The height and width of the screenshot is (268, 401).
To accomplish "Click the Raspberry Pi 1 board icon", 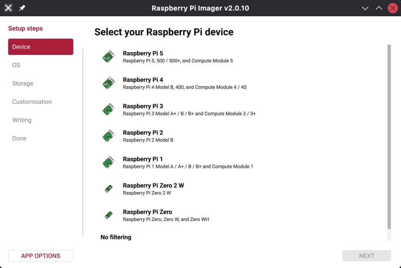I will coord(109,162).
